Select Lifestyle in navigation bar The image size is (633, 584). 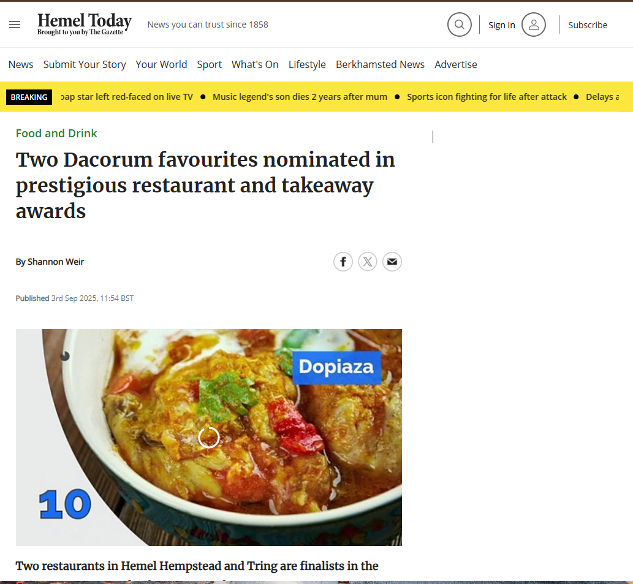(307, 64)
